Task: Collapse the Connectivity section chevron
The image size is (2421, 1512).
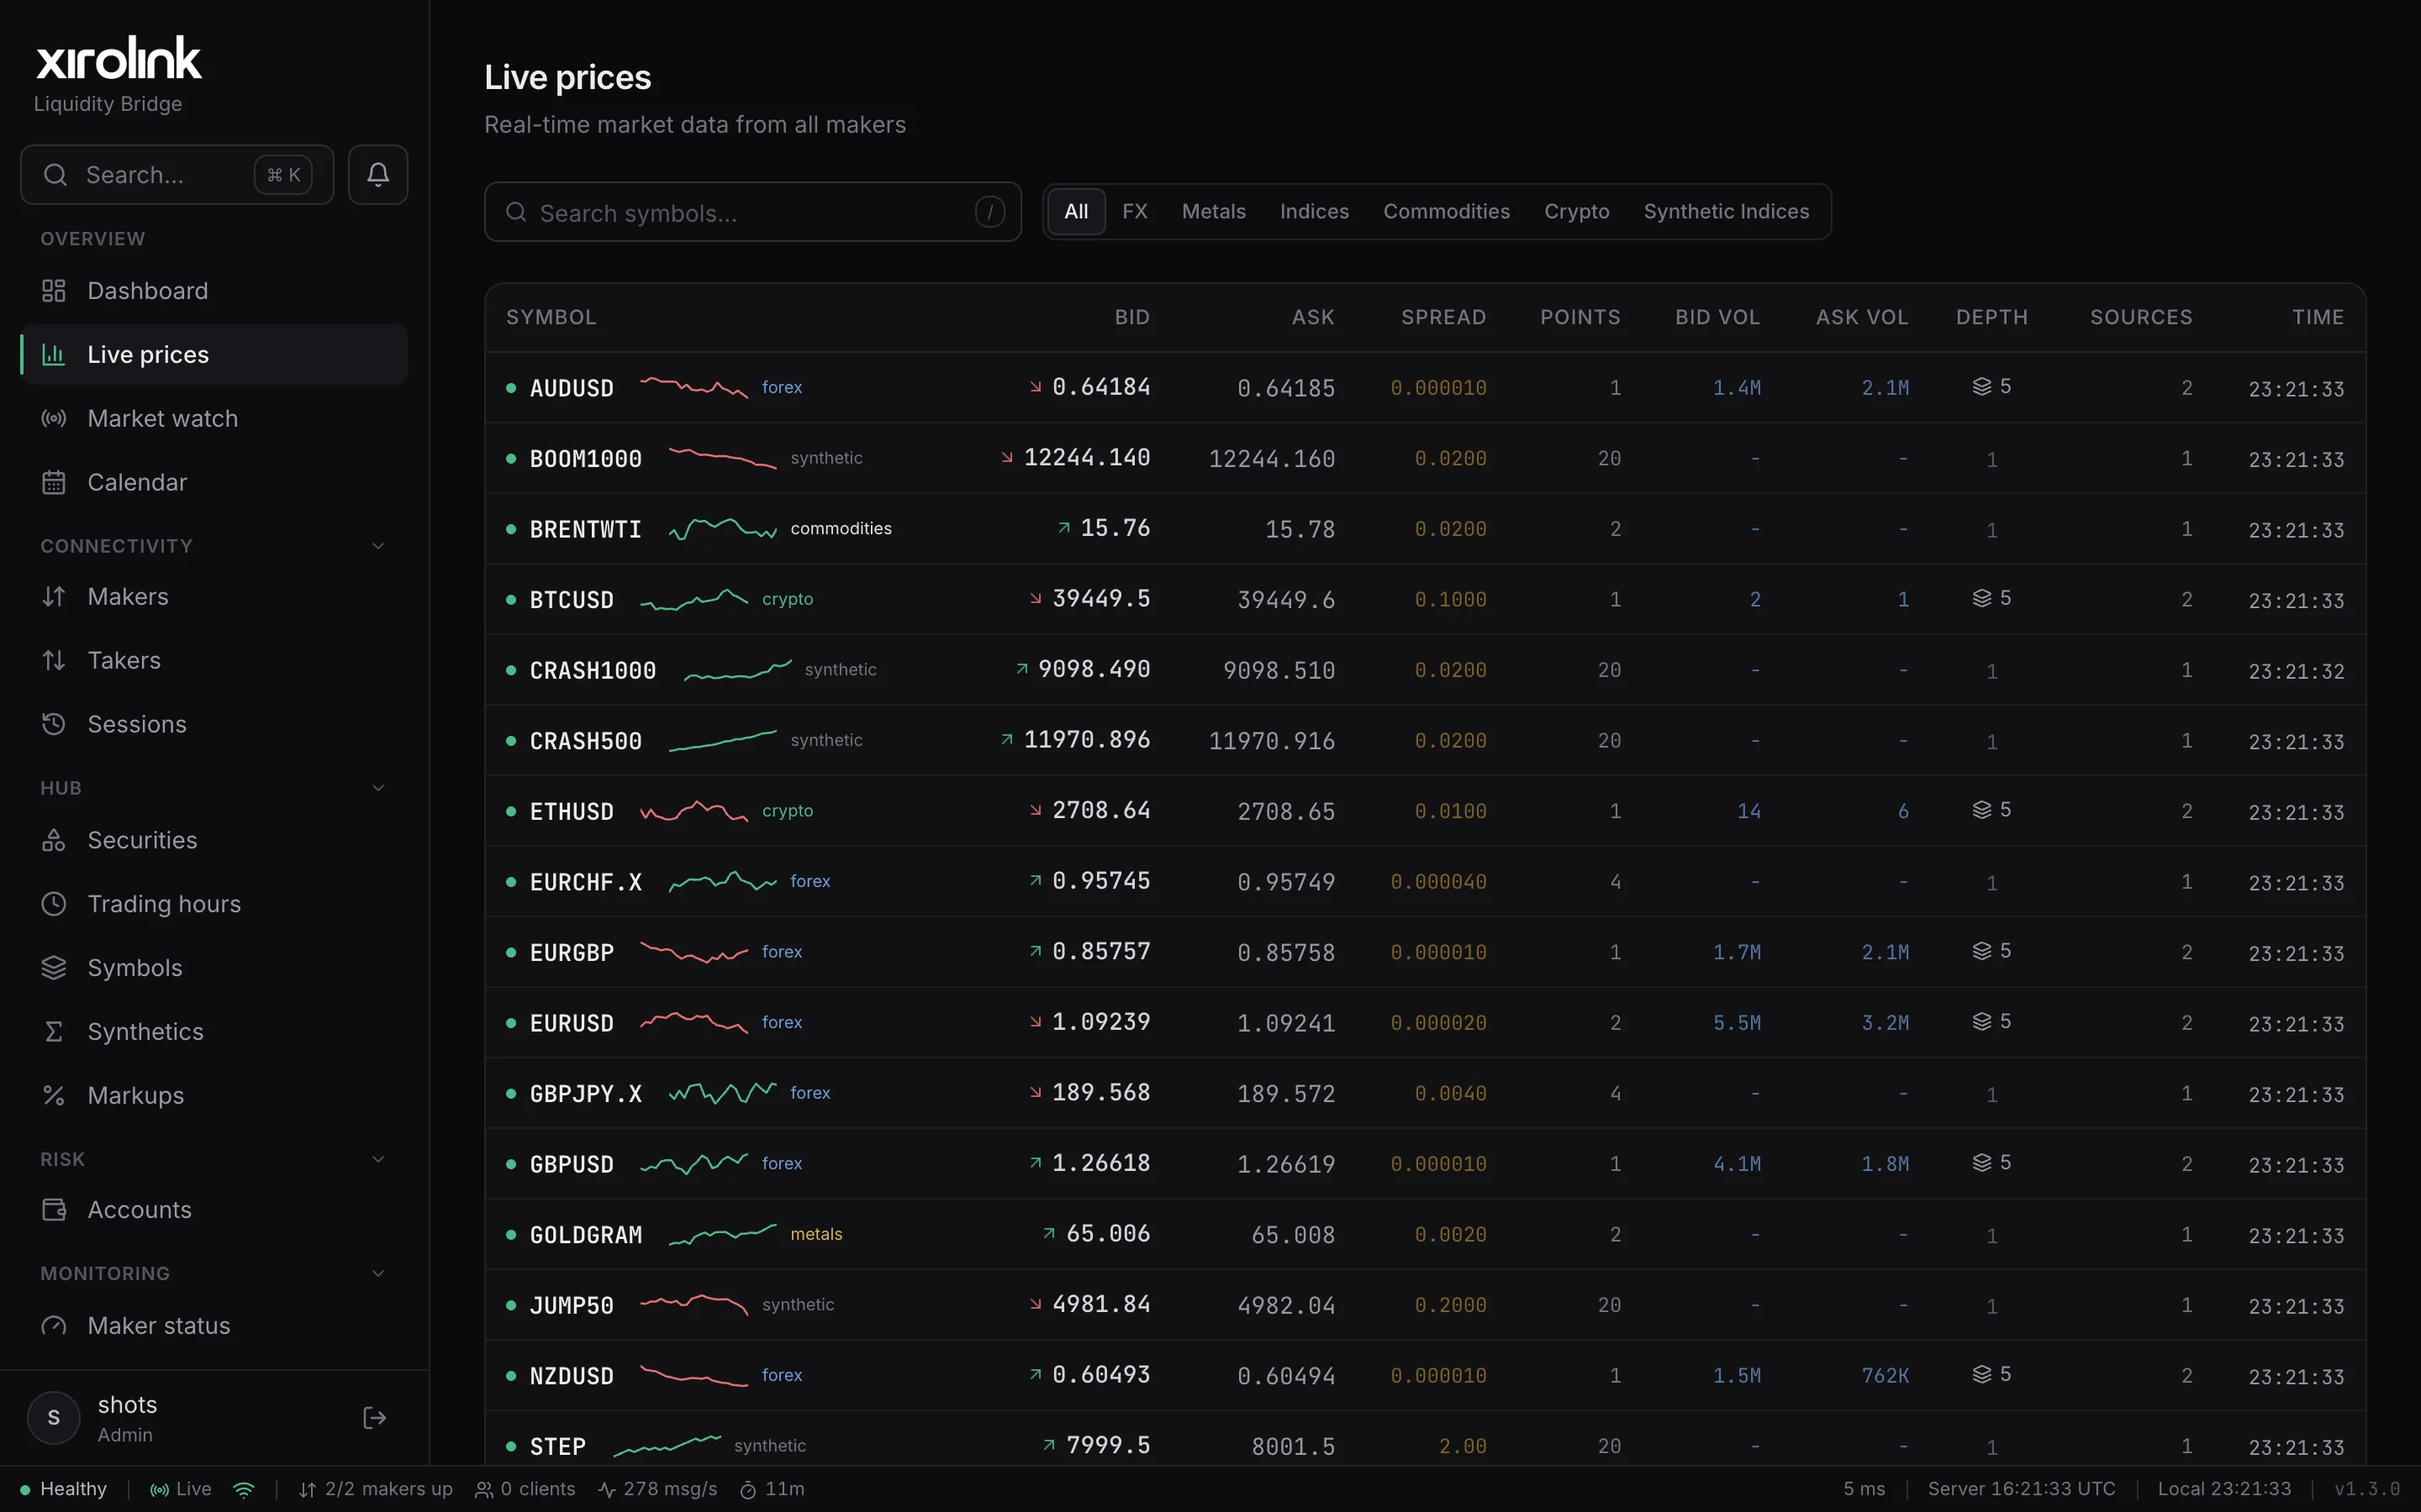Action: (378, 546)
